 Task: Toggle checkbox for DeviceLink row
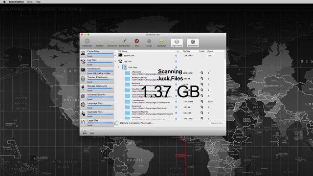coord(176,107)
